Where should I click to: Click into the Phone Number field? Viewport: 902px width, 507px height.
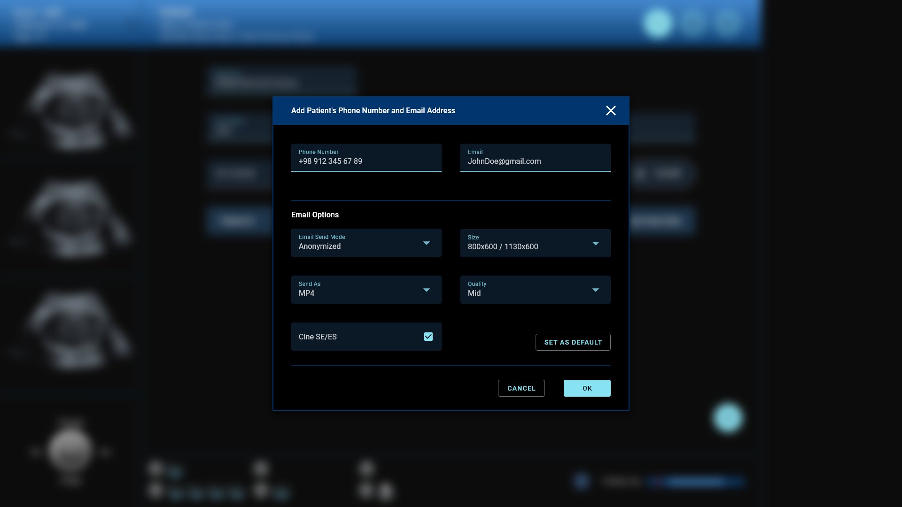tap(366, 161)
